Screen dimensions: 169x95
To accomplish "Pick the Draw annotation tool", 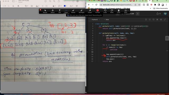I will [66, 11].
